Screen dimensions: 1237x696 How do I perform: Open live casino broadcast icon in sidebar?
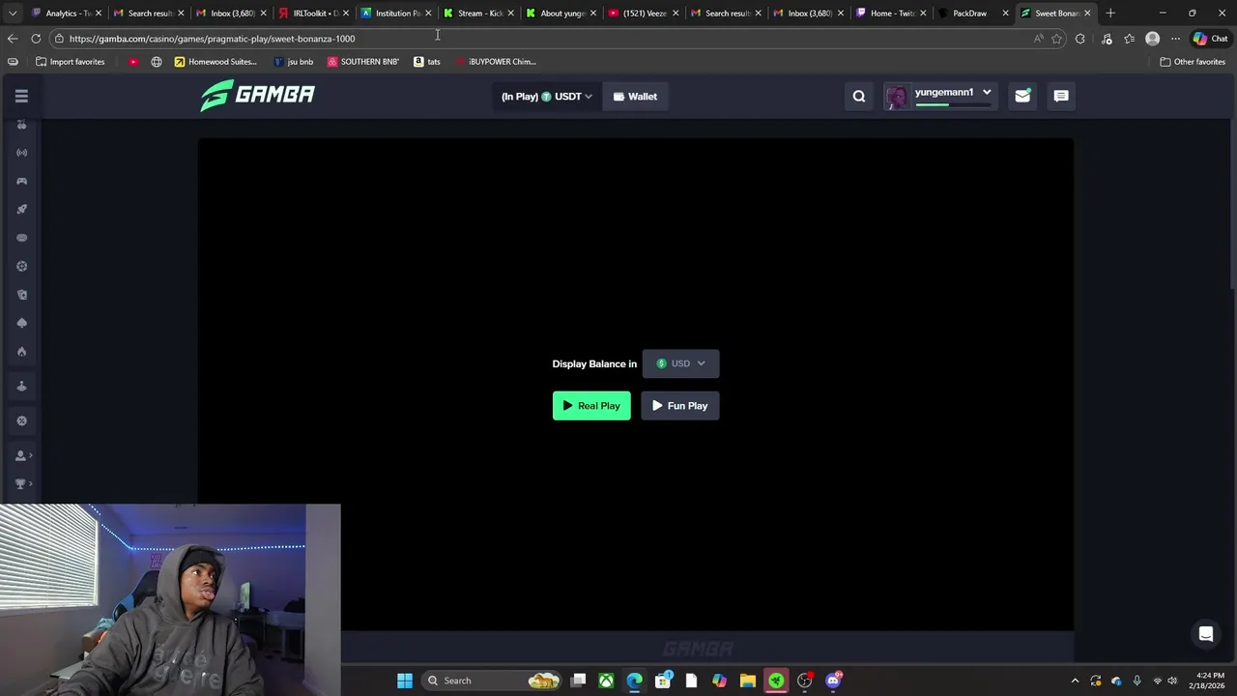21,153
